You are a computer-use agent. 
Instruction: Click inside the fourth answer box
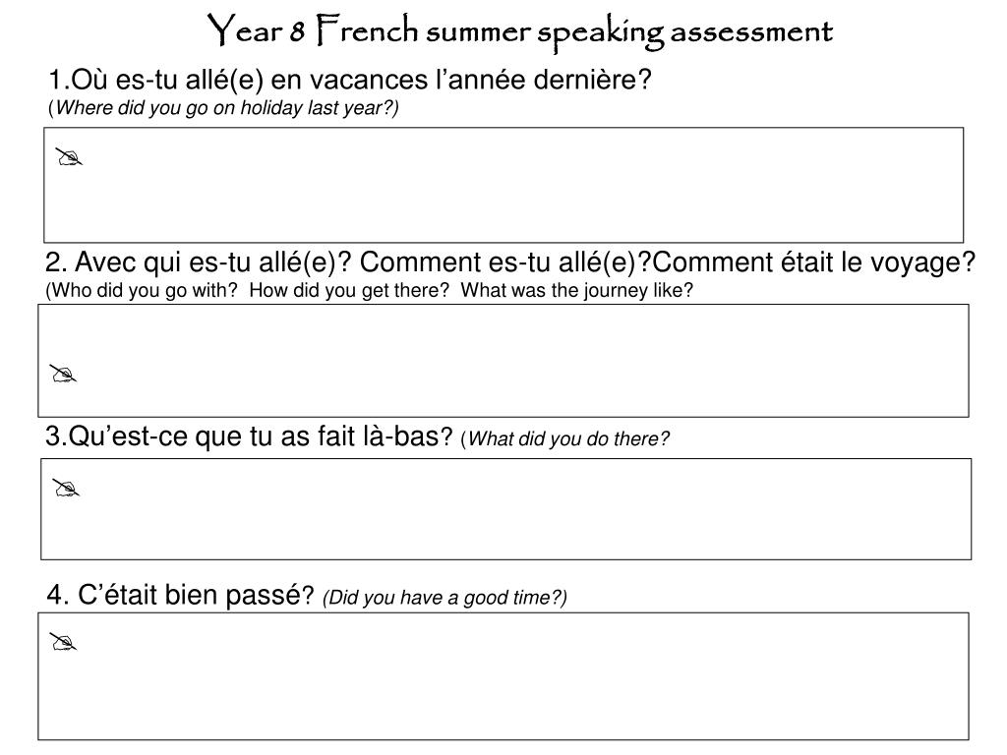coord(503,676)
